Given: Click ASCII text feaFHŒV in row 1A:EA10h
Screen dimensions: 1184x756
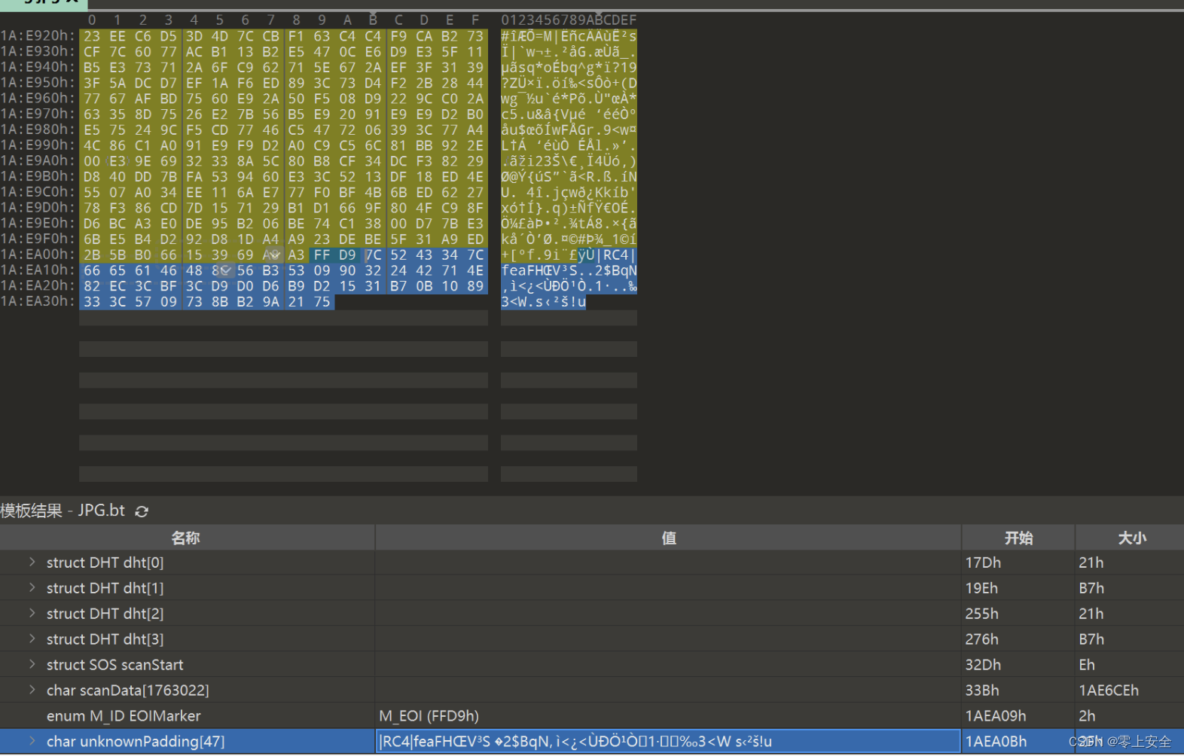Looking at the screenshot, I should 534,270.
